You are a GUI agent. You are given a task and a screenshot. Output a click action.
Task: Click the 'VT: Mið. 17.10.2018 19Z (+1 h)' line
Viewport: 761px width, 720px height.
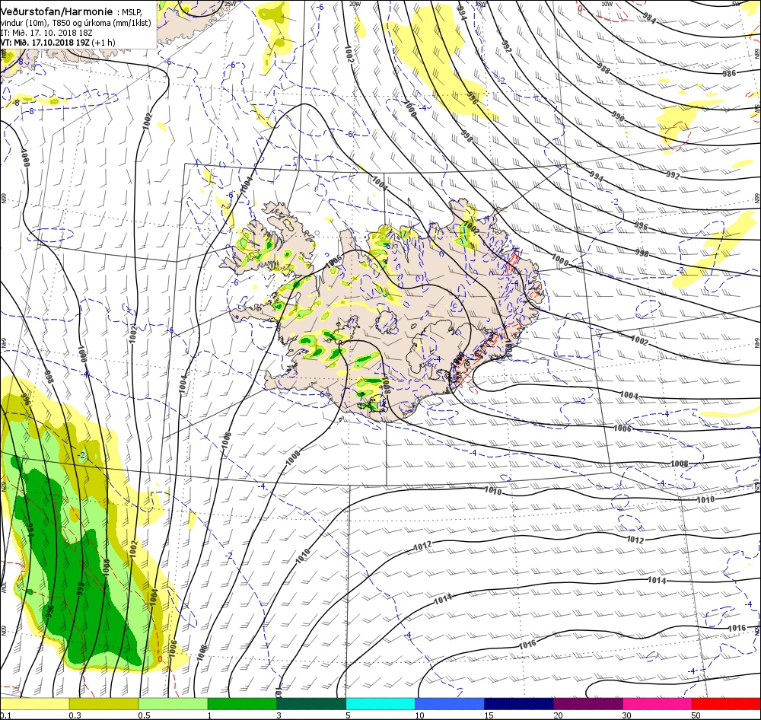tap(58, 42)
